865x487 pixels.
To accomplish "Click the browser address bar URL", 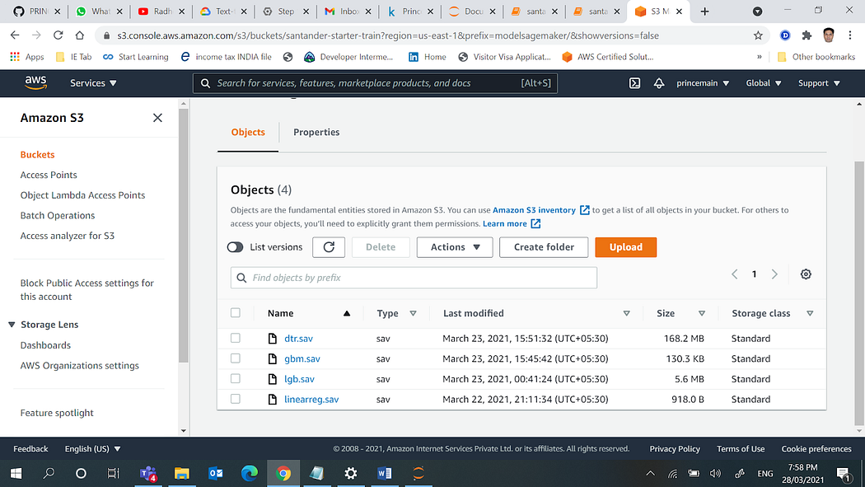I will tap(388, 35).
